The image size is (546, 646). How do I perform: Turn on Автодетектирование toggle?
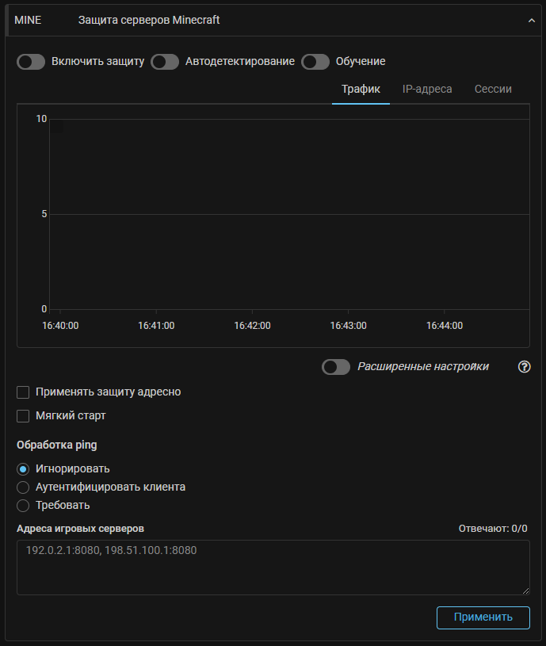coord(165,62)
